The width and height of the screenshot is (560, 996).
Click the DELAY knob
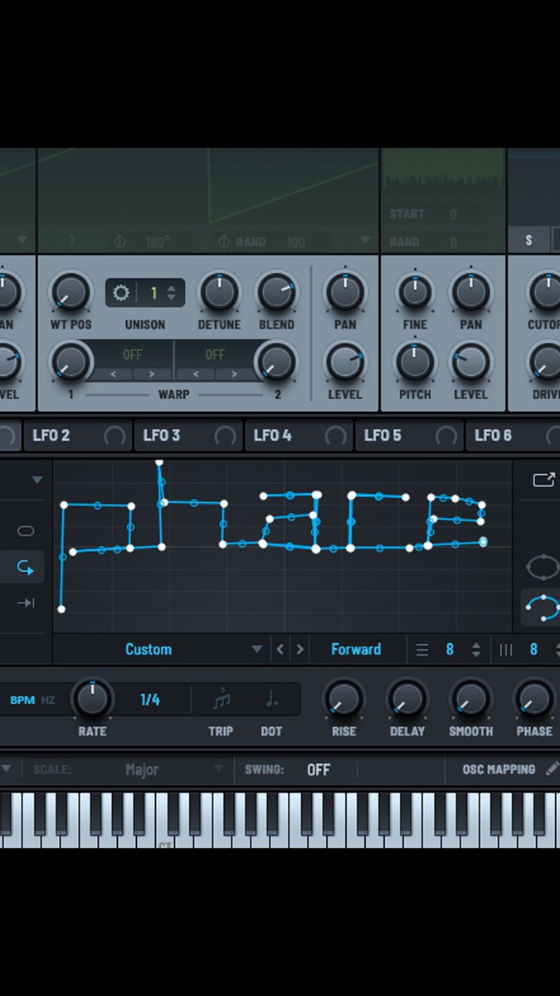[x=407, y=700]
